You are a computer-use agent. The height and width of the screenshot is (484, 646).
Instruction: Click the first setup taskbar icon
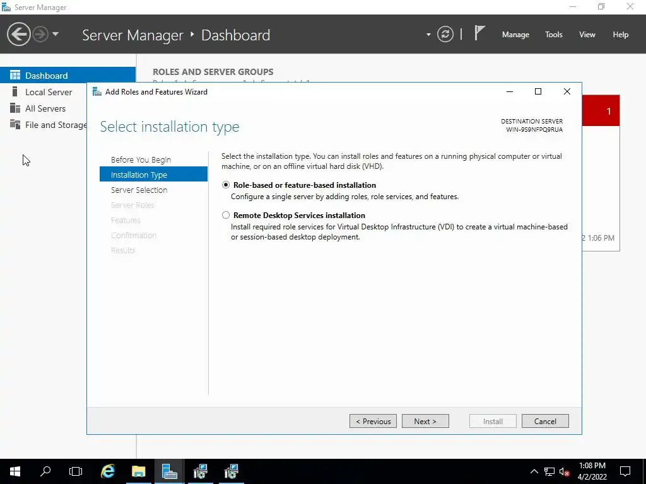click(200, 471)
